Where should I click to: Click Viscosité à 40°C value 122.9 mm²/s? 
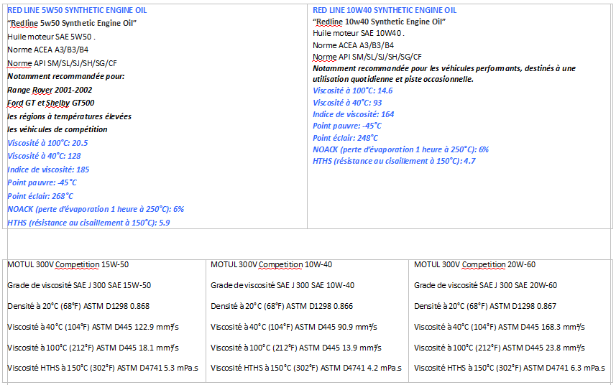click(x=93, y=327)
